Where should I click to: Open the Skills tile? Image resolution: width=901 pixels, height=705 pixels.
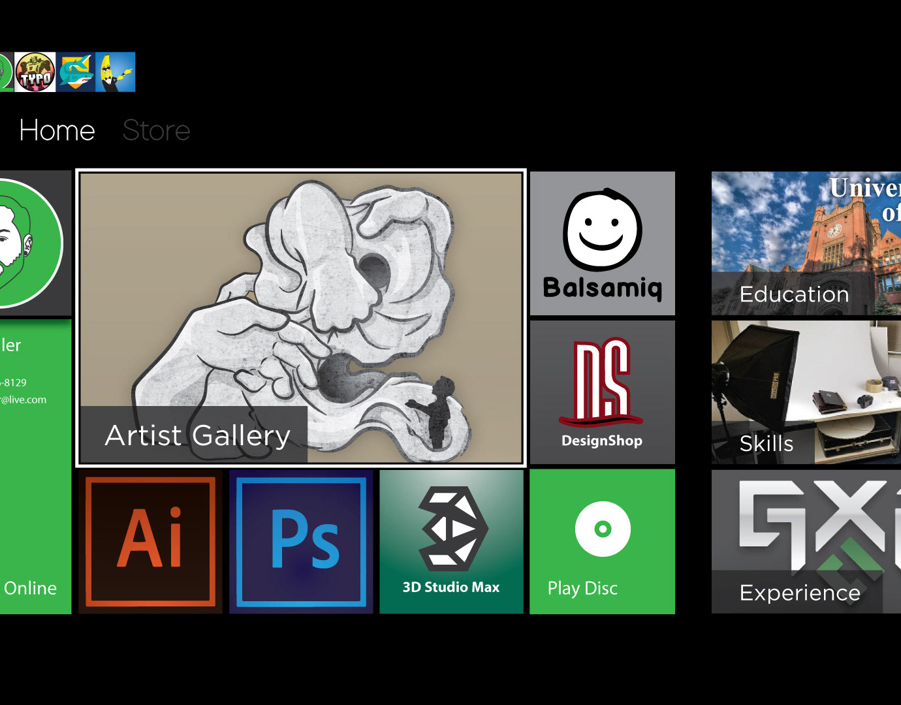(x=806, y=392)
